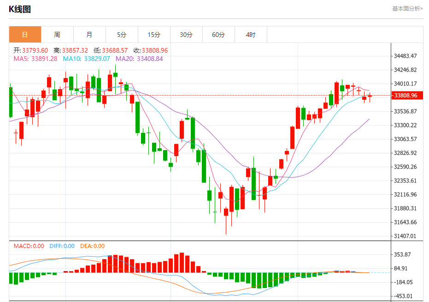Viewport: 429px width, 302px height.
Task: Click the 34483.47 price axis label
Action: pyautogui.click(x=405, y=56)
